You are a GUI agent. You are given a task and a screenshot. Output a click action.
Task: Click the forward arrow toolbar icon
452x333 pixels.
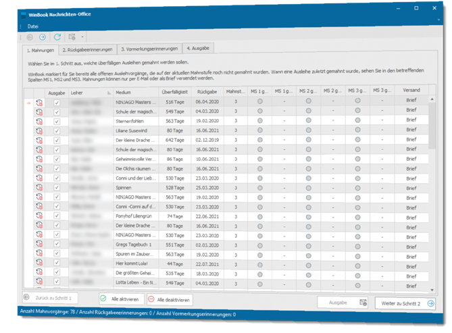pyautogui.click(x=43, y=37)
